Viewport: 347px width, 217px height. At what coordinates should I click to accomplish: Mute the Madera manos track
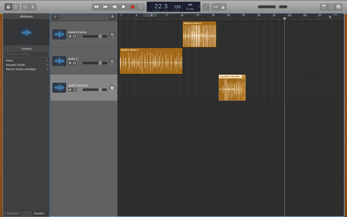click(70, 36)
